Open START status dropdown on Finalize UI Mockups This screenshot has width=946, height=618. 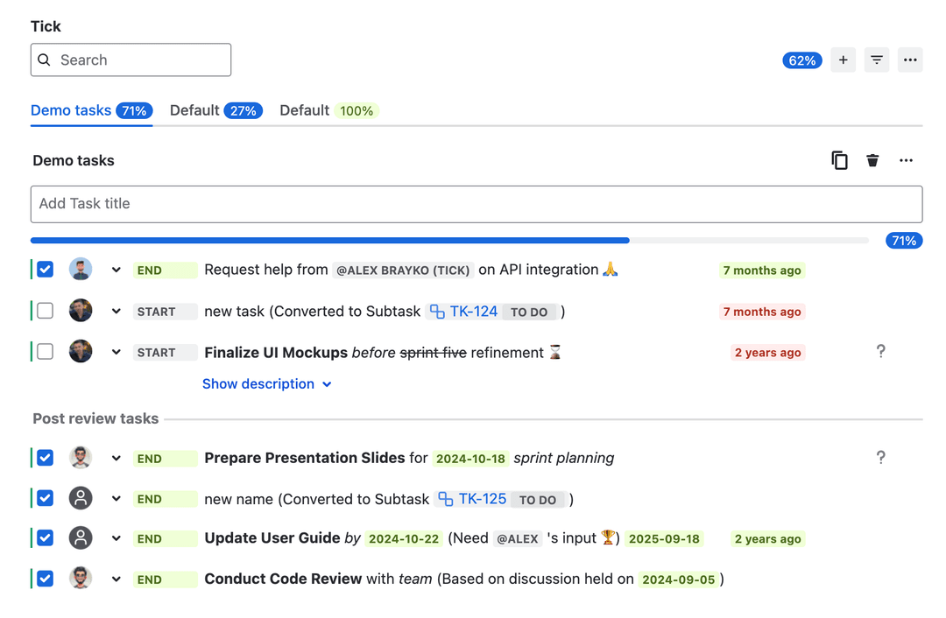pyautogui.click(x=165, y=353)
